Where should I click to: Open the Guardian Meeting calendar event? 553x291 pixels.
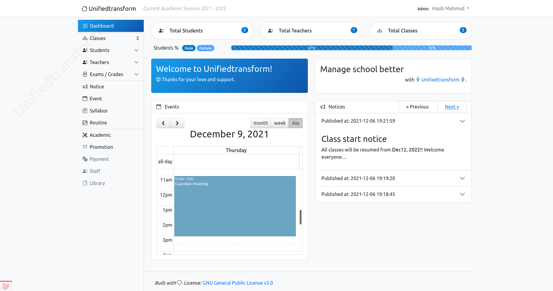coord(235,206)
